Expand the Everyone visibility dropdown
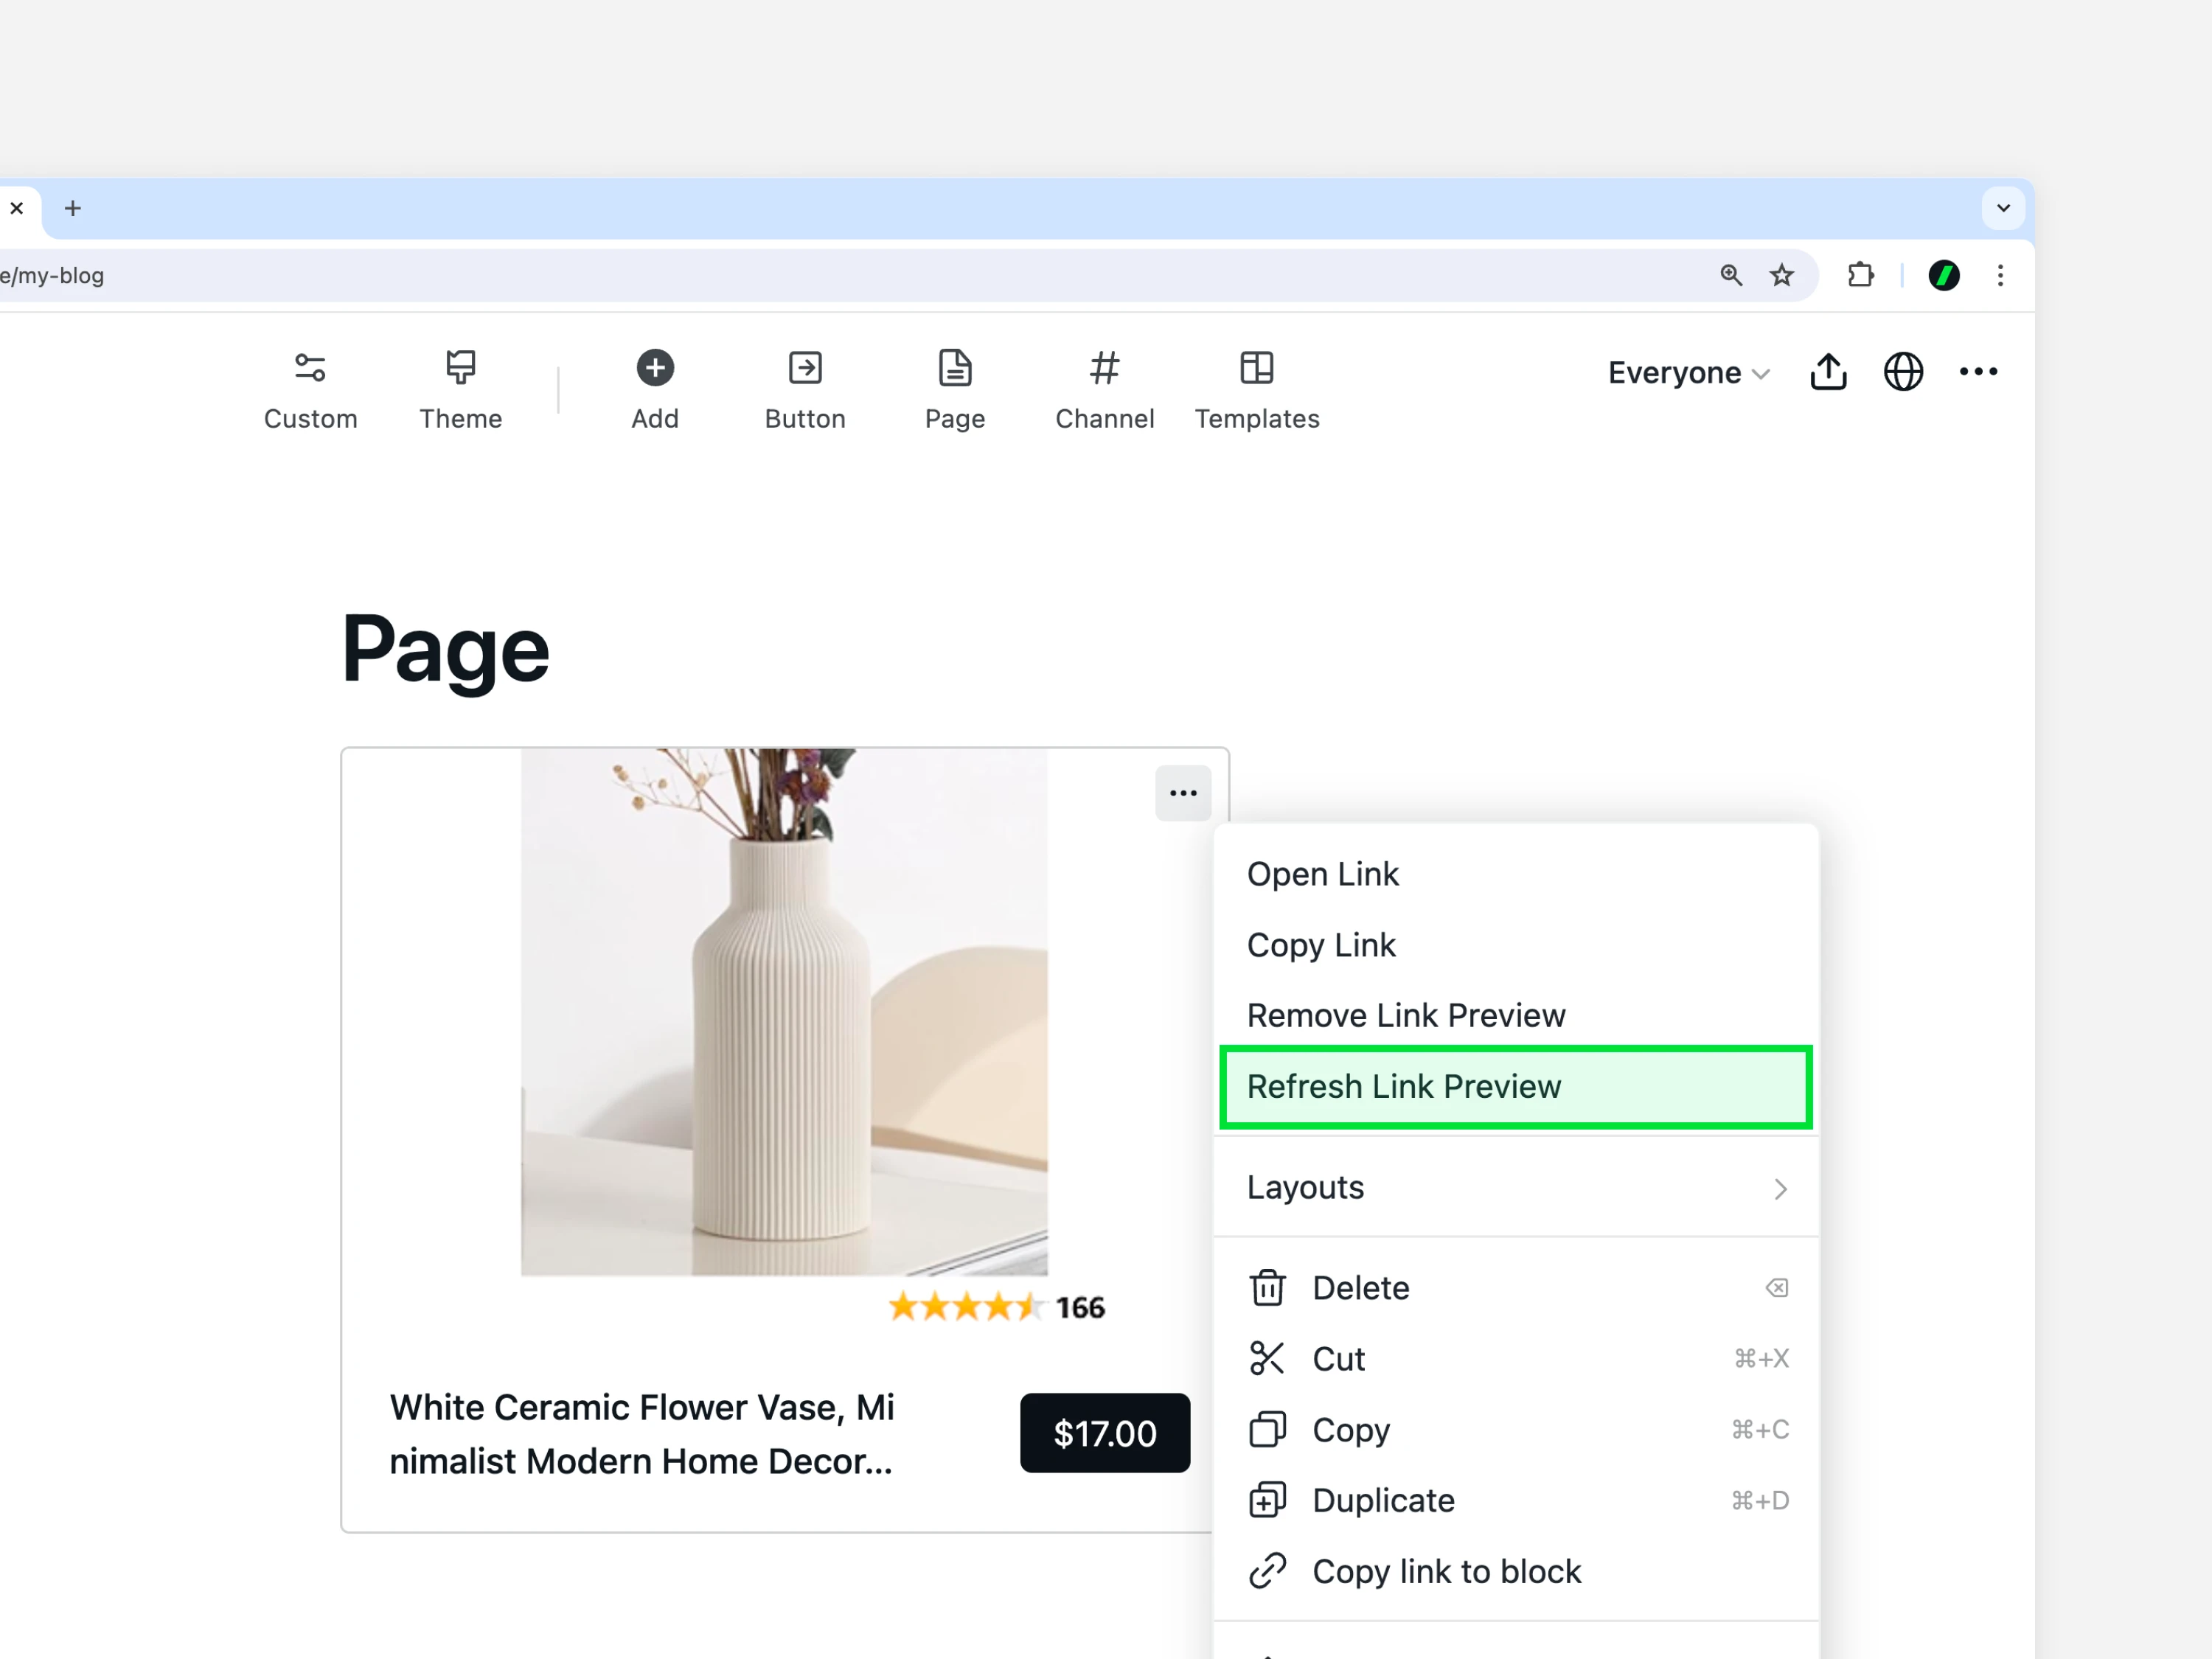 pyautogui.click(x=1689, y=373)
